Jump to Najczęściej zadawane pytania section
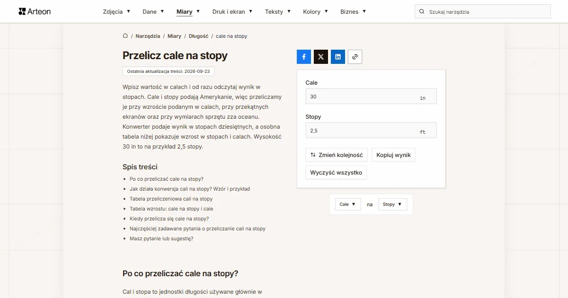The width and height of the screenshot is (568, 298). coord(197,228)
